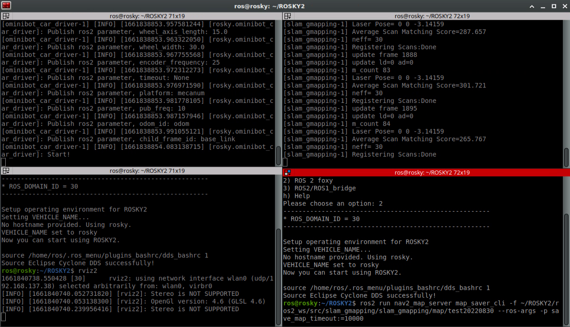Viewport: 570px width, 327px height.
Task: Click the 'child_frame_id: base_link' parameter line
Action: pos(118,139)
